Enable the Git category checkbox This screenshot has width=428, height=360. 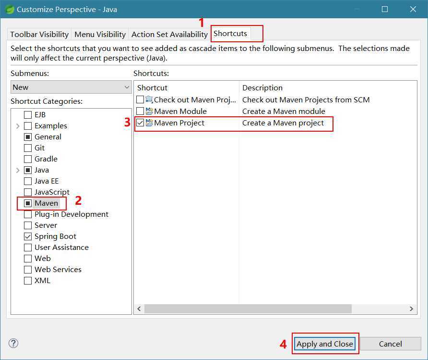pyautogui.click(x=28, y=148)
